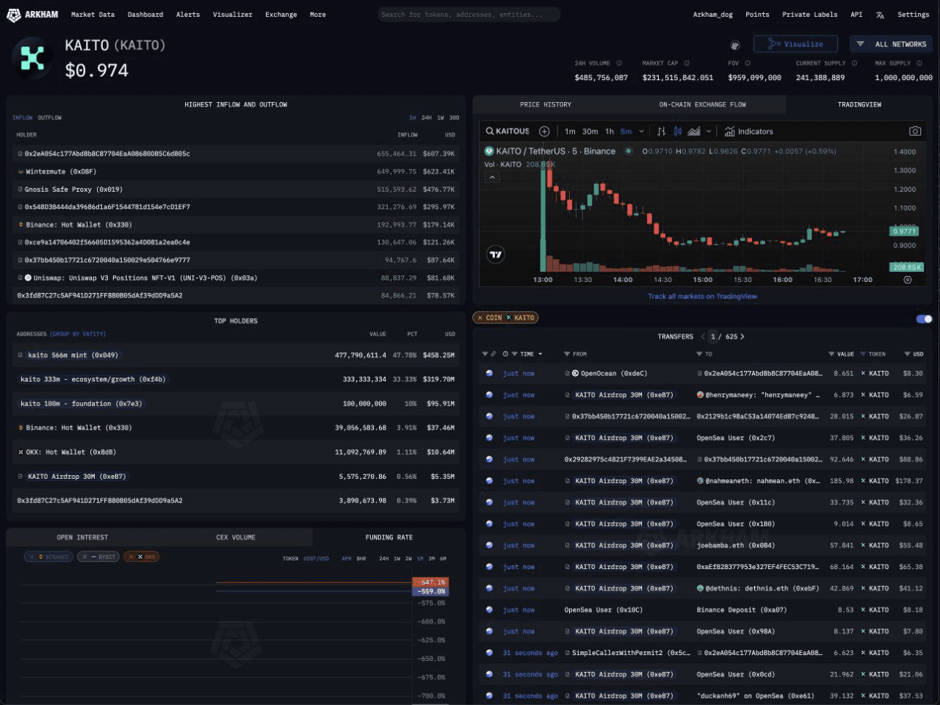Viewport: 940px width, 705px height.
Task: Open the chart interval dropdown arrow
Action: pyautogui.click(x=641, y=131)
